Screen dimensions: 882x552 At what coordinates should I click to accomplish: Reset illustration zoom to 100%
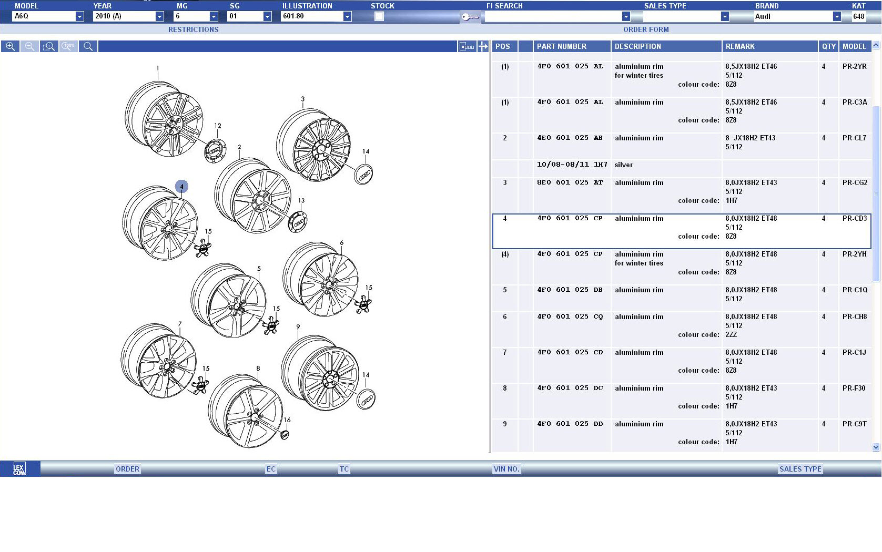pos(68,47)
